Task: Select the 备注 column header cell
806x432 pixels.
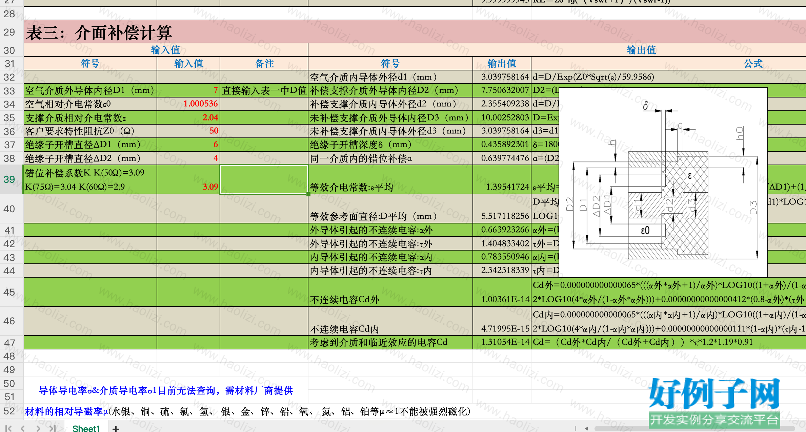Action: (264, 64)
